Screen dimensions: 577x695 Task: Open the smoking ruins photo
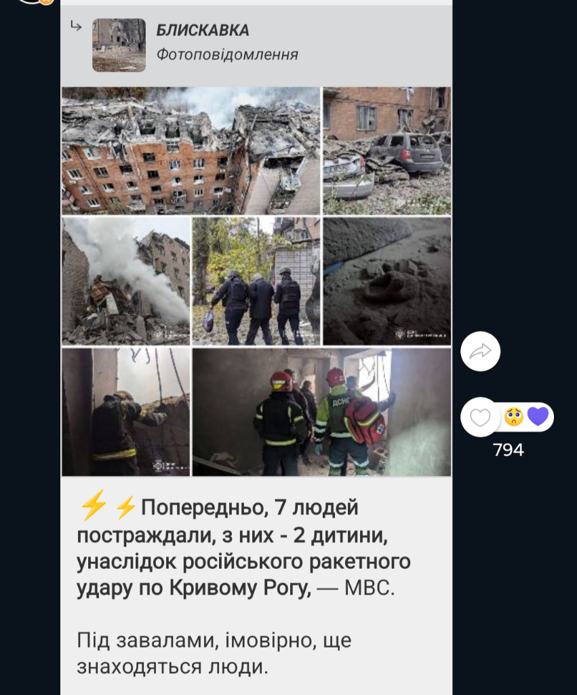tap(125, 281)
